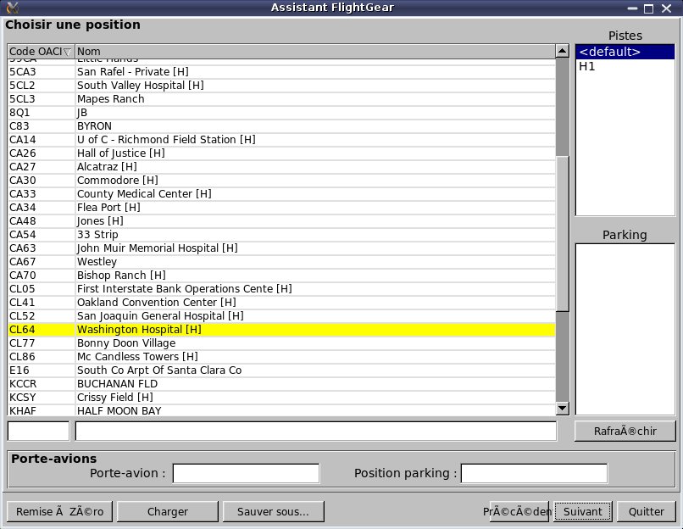Screen dimensions: 683x529
Task: Select the BUCHANAN FLD row
Action: (281, 383)
